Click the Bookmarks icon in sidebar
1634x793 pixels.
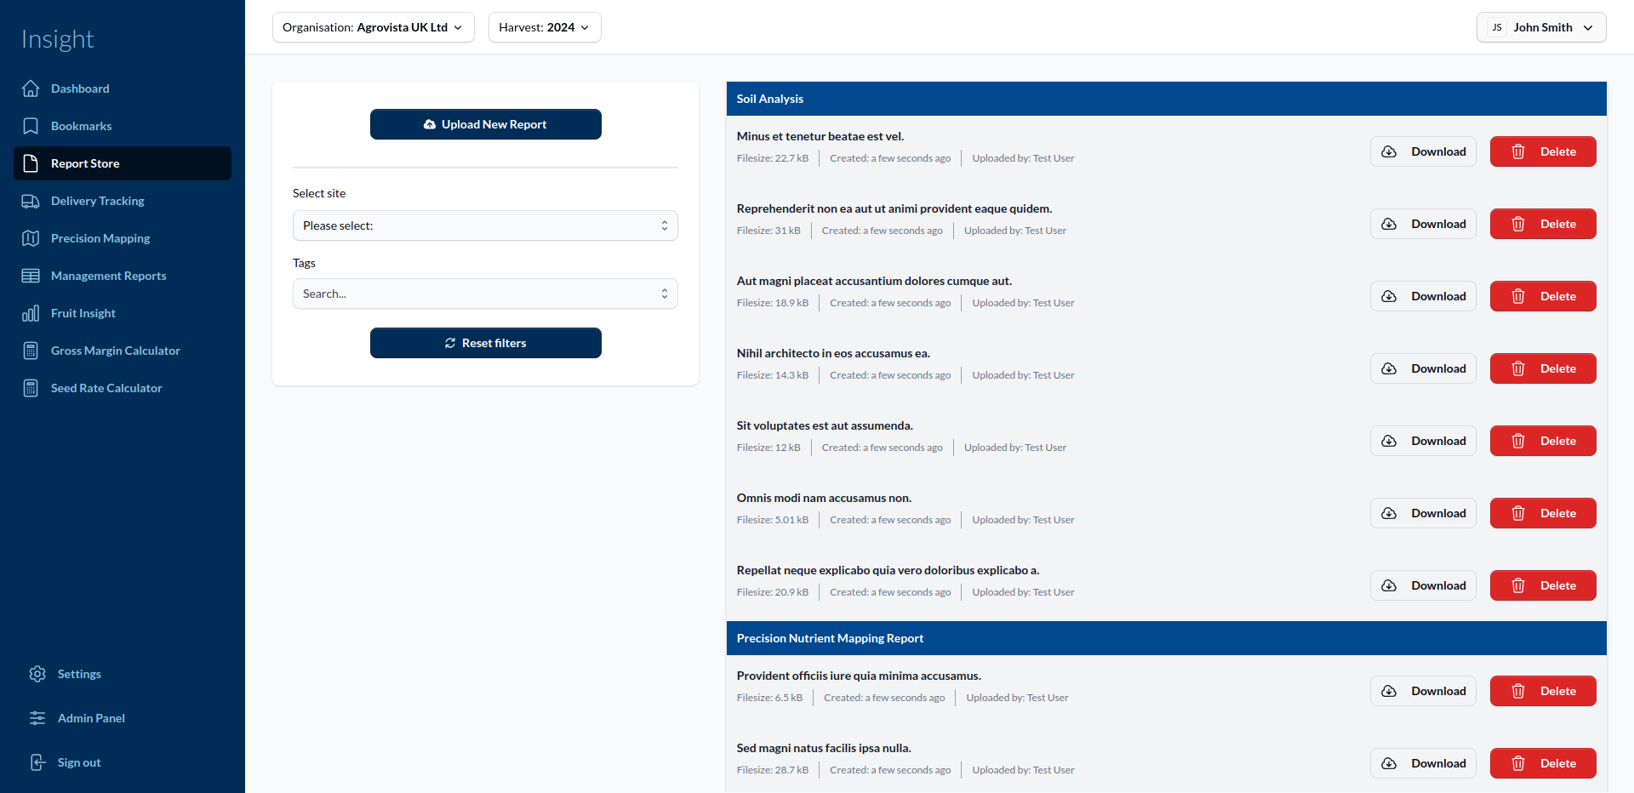tap(31, 126)
